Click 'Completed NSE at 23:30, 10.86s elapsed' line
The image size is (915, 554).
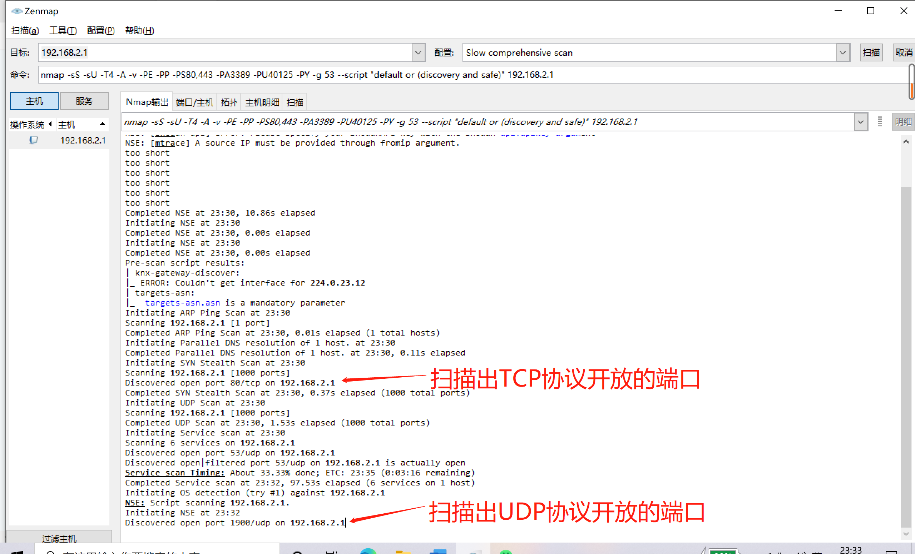[220, 212]
